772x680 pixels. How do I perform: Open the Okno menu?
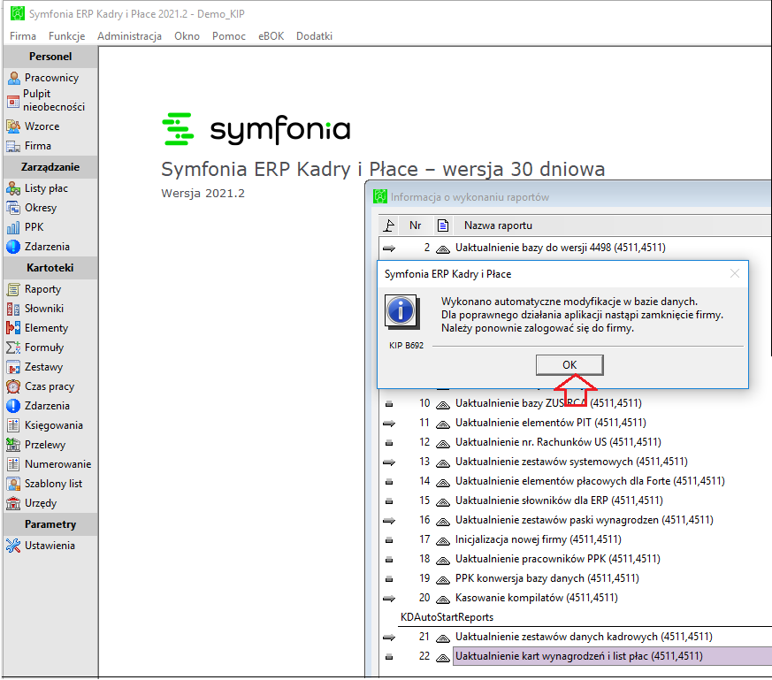(187, 36)
